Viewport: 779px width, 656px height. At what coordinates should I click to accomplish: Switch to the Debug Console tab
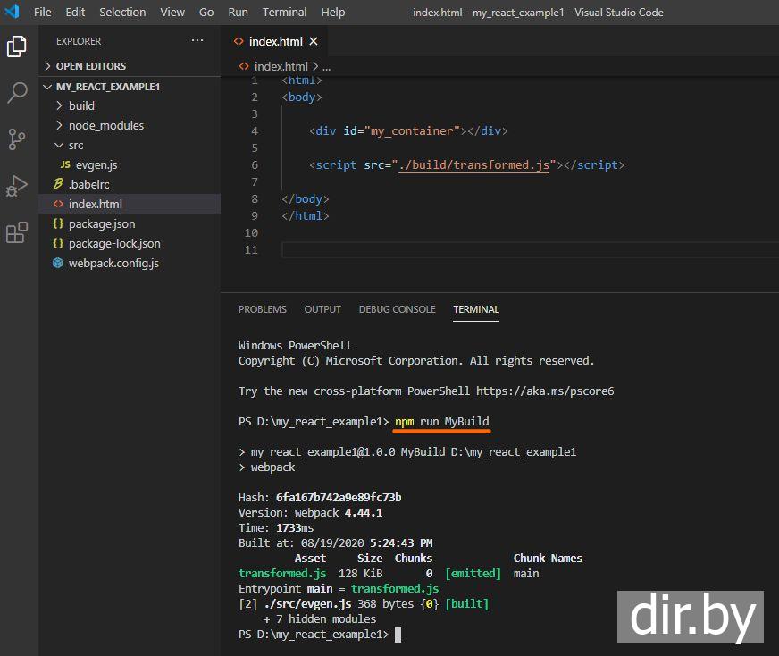(397, 309)
